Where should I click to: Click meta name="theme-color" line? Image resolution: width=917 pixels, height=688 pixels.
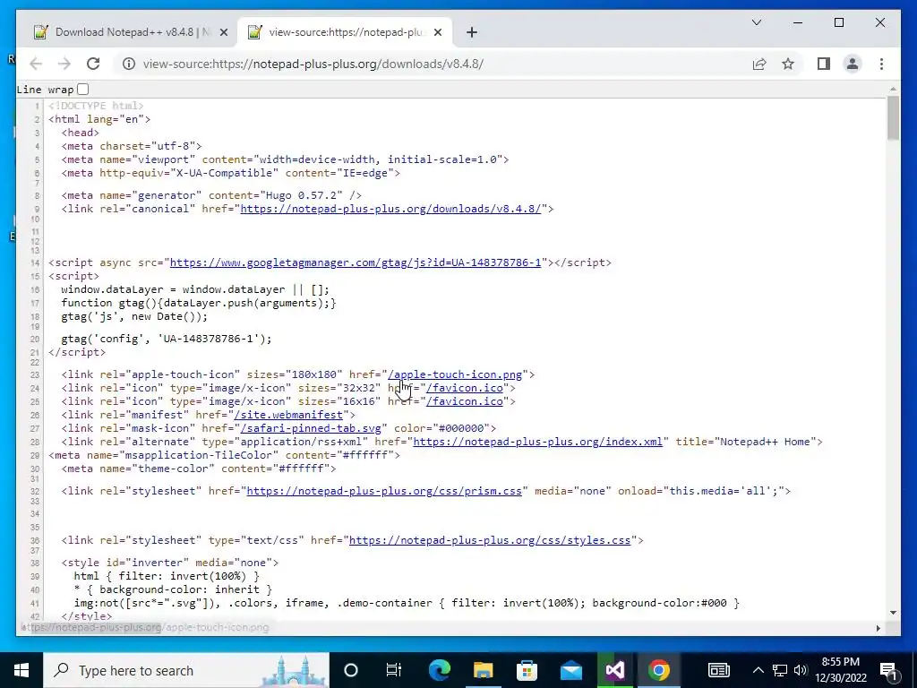[x=199, y=469]
